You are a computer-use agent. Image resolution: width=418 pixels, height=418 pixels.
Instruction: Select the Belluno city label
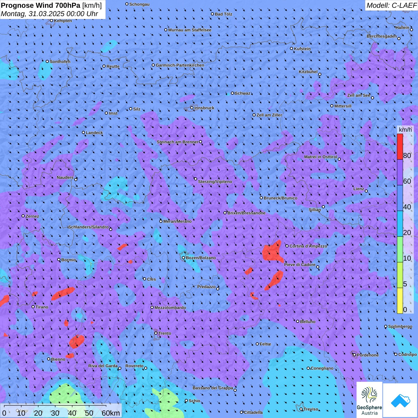[308, 322]
